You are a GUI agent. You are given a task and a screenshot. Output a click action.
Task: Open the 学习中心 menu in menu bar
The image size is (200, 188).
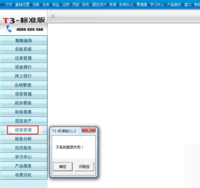pos(157,4)
